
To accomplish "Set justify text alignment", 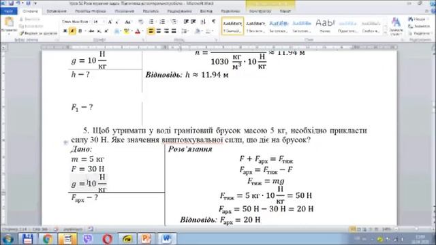I will click(x=174, y=31).
